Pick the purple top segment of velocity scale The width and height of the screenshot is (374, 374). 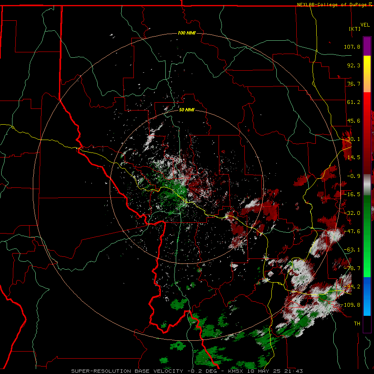pos(367,46)
